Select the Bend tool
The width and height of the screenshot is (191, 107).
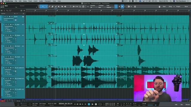coord(62,7)
